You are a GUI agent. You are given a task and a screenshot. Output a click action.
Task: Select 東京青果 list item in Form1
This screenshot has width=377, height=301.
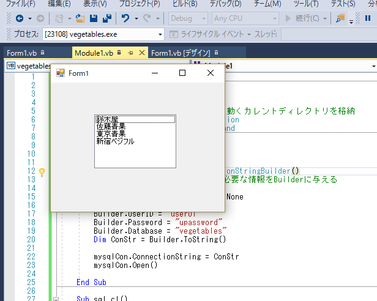[x=111, y=133]
